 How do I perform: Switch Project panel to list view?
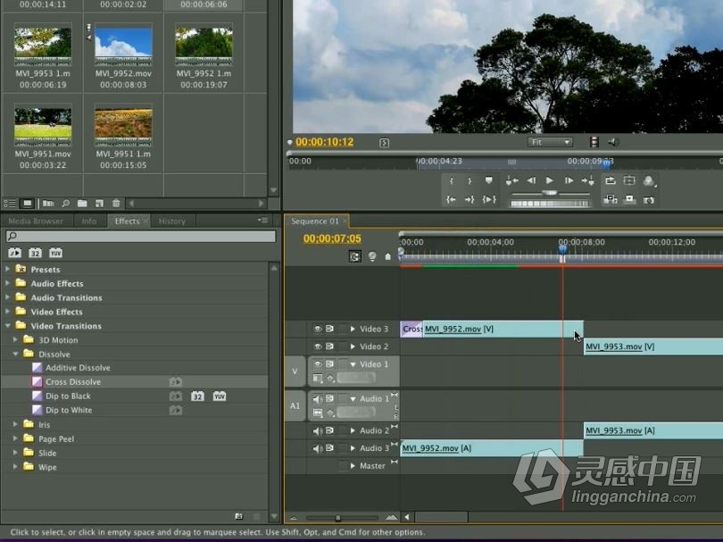[10, 204]
